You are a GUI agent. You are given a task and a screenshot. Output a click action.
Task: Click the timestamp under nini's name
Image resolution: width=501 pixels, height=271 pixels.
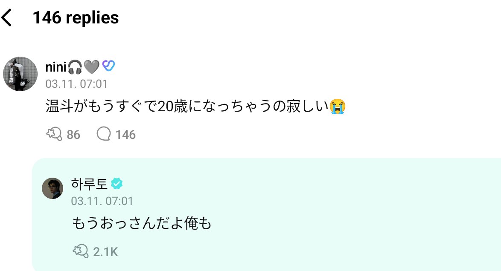(x=76, y=84)
